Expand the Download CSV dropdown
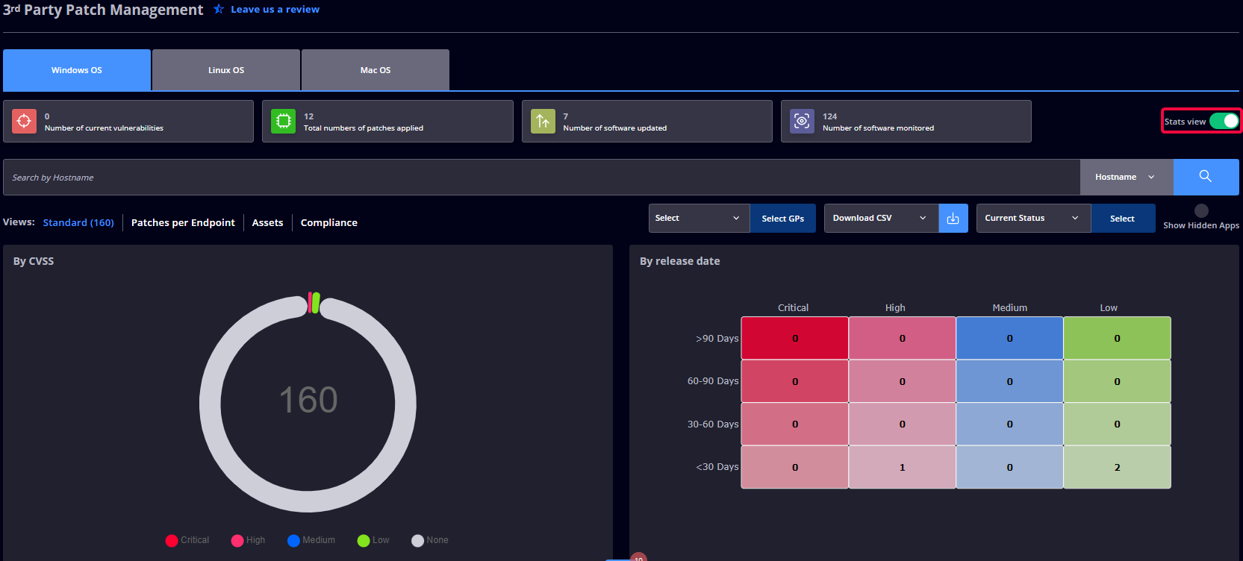This screenshot has height=561, width=1243. coord(881,218)
